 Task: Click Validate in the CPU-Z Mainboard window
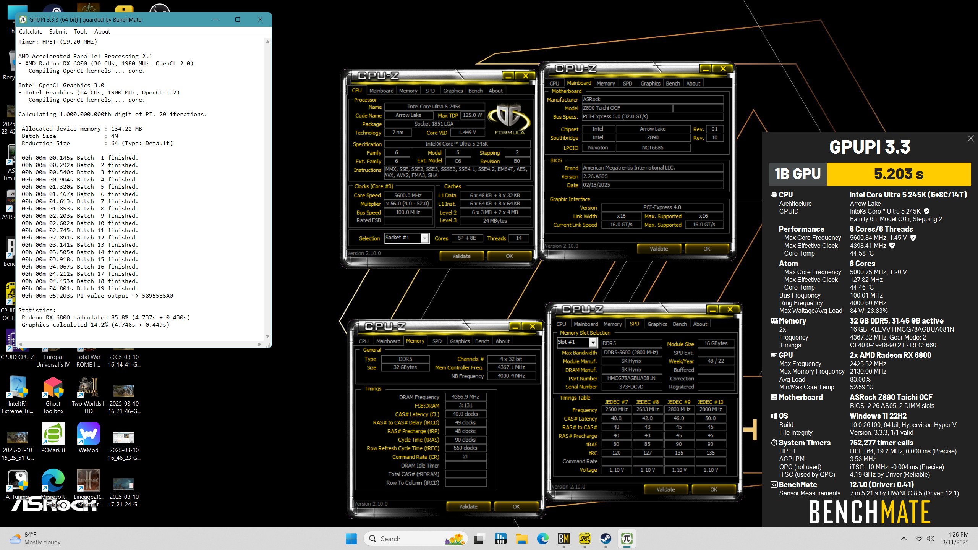[x=659, y=249]
